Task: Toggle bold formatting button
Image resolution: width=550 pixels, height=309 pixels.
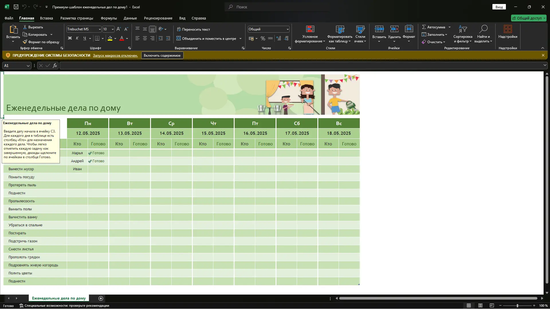Action: (70, 38)
